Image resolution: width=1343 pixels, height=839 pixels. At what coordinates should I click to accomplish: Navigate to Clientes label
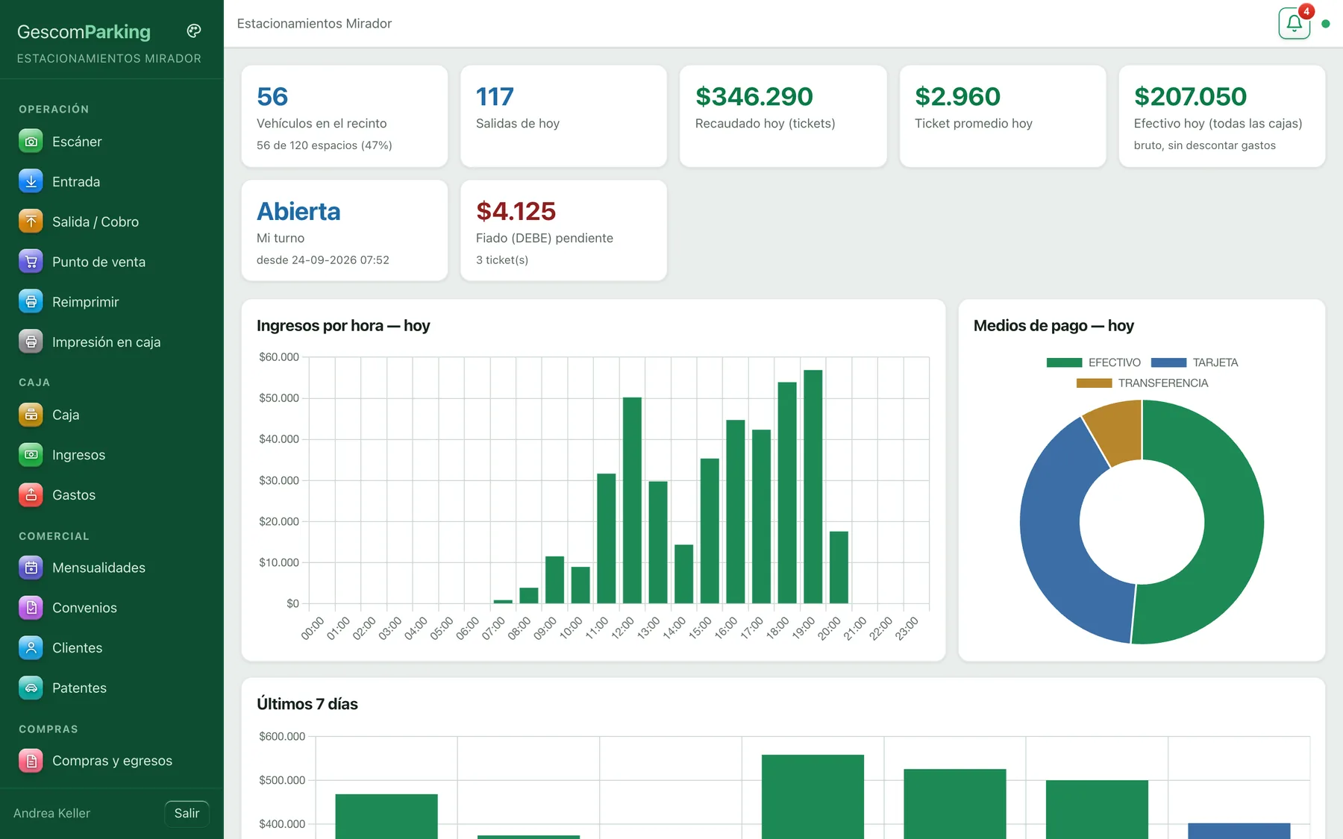pyautogui.click(x=77, y=648)
